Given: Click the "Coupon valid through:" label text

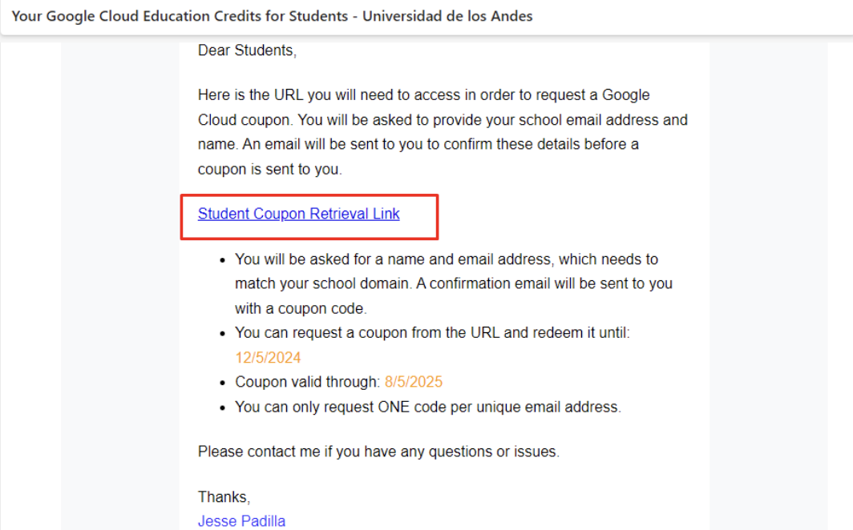Looking at the screenshot, I should [307, 382].
